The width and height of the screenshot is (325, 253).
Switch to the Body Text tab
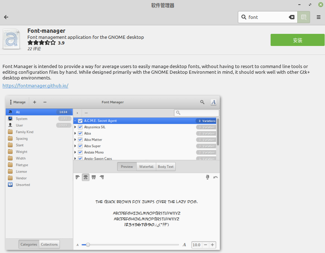pos(166,167)
